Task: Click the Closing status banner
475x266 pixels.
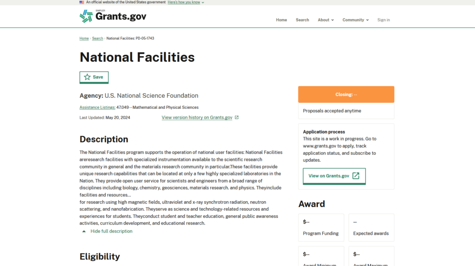Action: 346,95
